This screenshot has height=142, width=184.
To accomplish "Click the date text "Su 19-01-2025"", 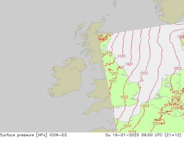I will tap(122, 135).
